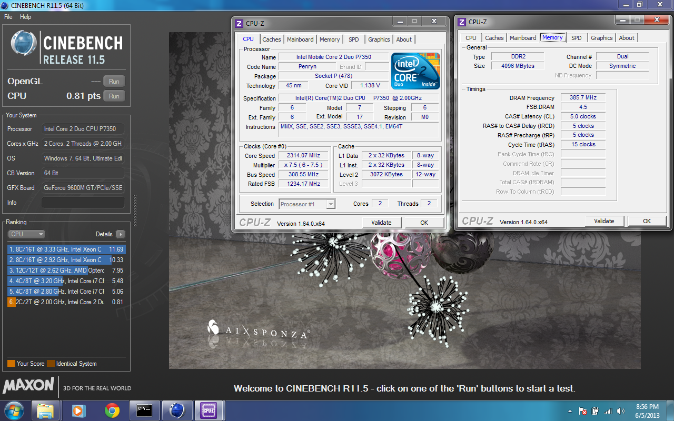This screenshot has width=674, height=421.
Task: Open the Action Center flag icon
Action: (583, 411)
